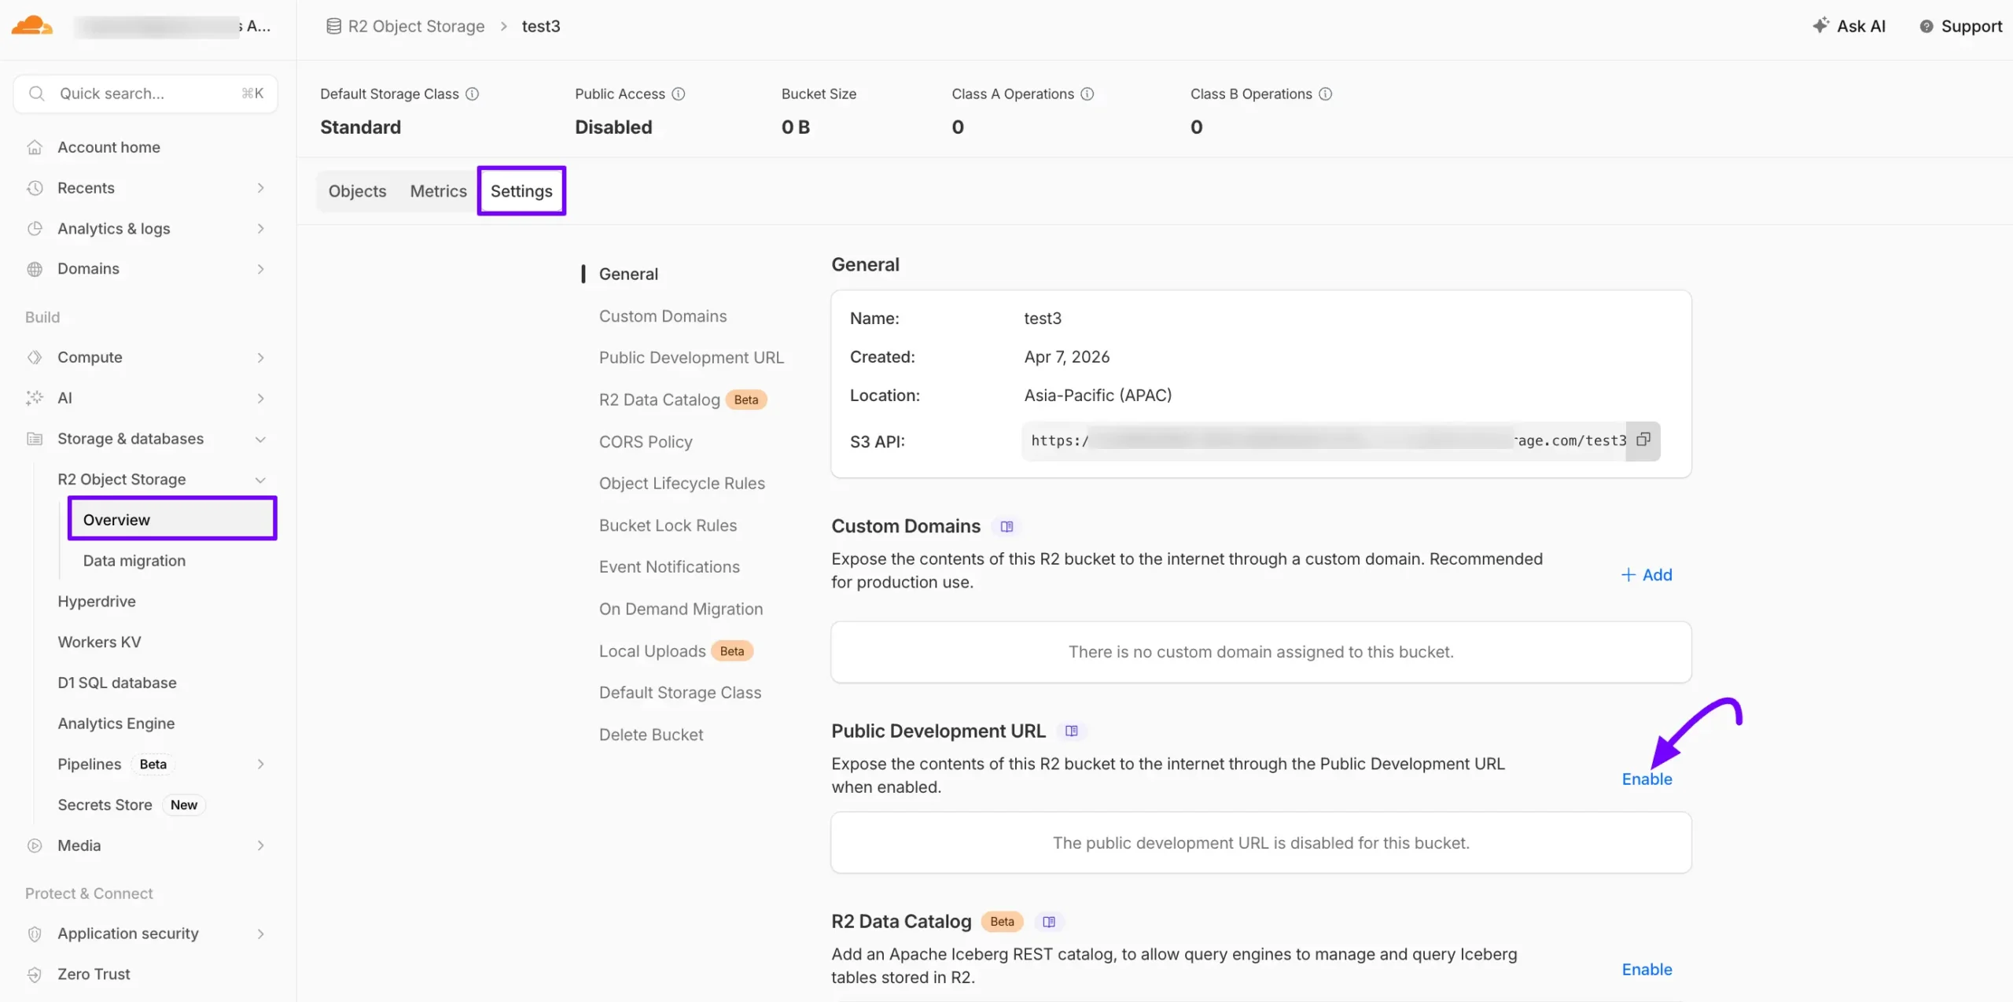Expand the Pipelines Beta section

pos(261,764)
